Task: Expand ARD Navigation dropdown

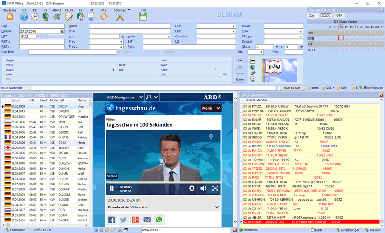Action: pos(141,97)
